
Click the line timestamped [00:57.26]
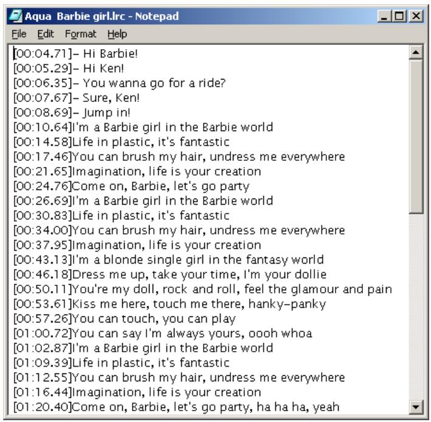[x=125, y=319]
